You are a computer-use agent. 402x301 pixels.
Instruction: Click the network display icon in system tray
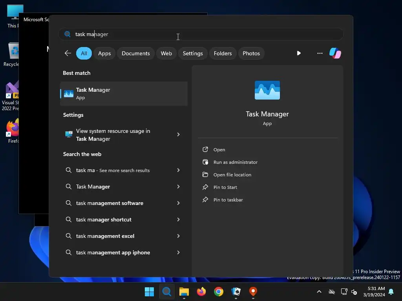point(344,292)
